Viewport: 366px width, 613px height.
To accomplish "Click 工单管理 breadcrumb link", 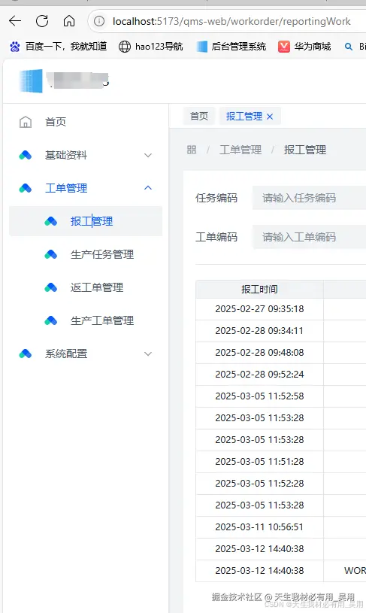I will coord(240,150).
